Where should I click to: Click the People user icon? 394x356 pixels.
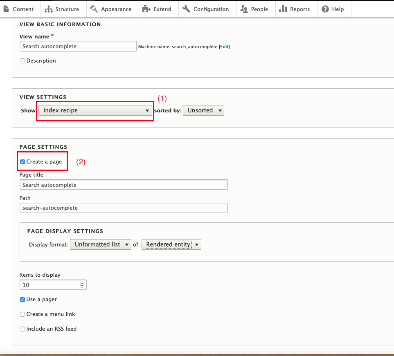(244, 9)
